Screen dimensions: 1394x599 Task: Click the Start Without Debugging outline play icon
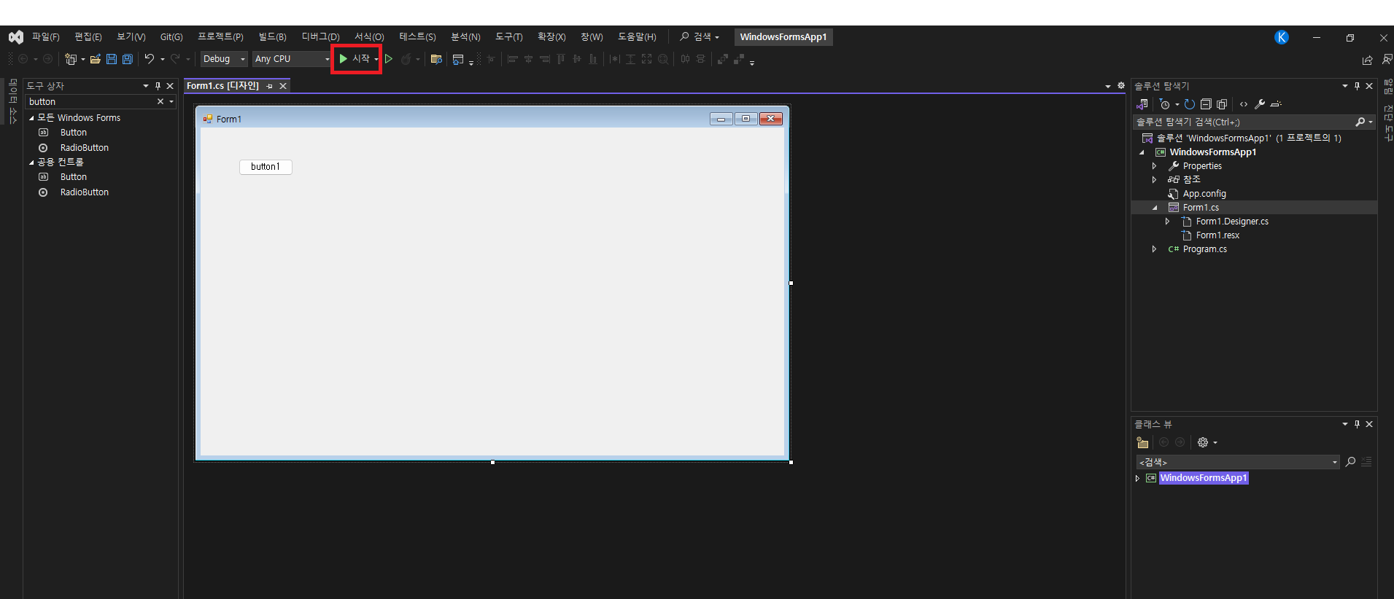(389, 59)
